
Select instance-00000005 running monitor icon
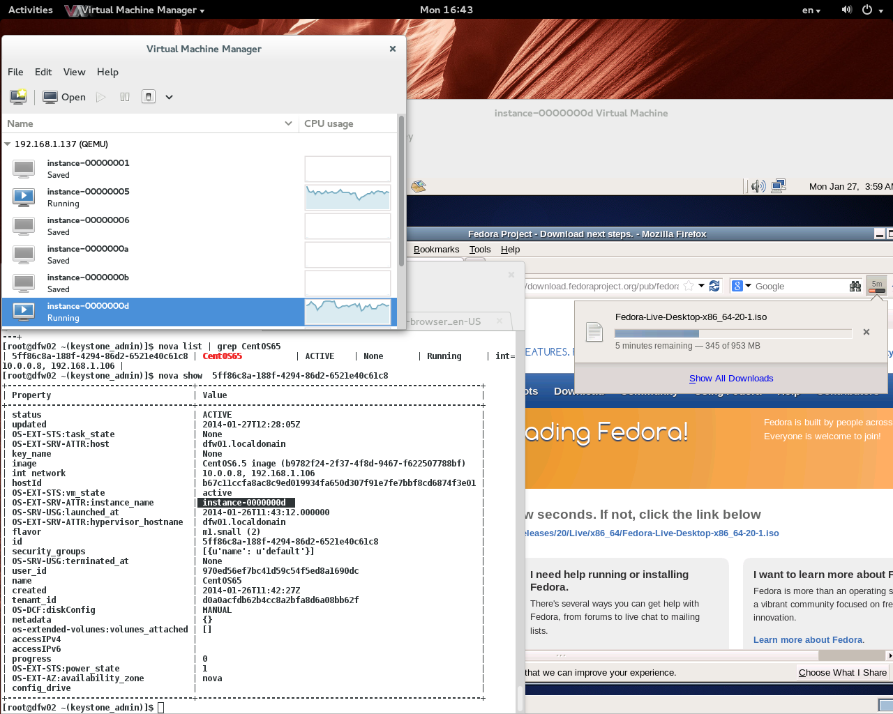(24, 197)
